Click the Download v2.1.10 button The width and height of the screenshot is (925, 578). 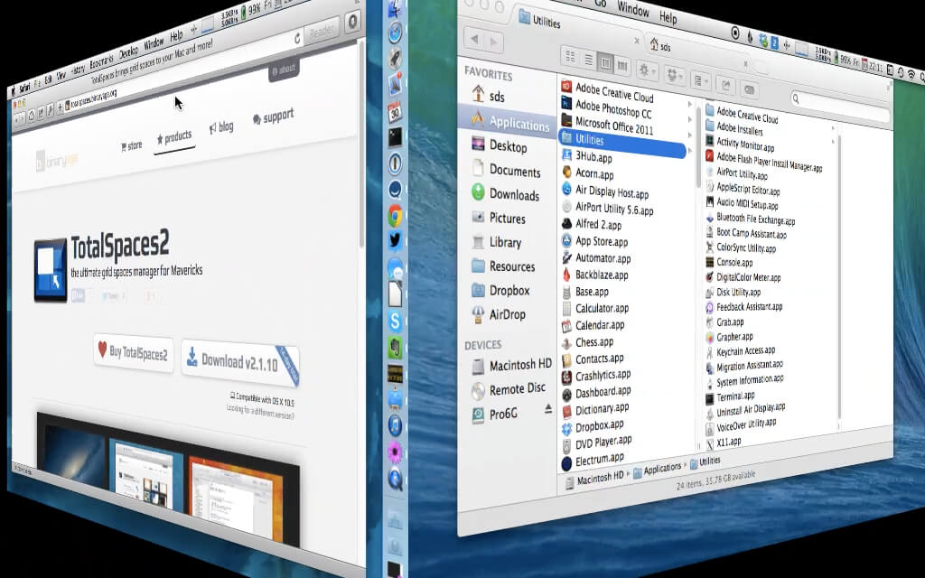pos(239,359)
